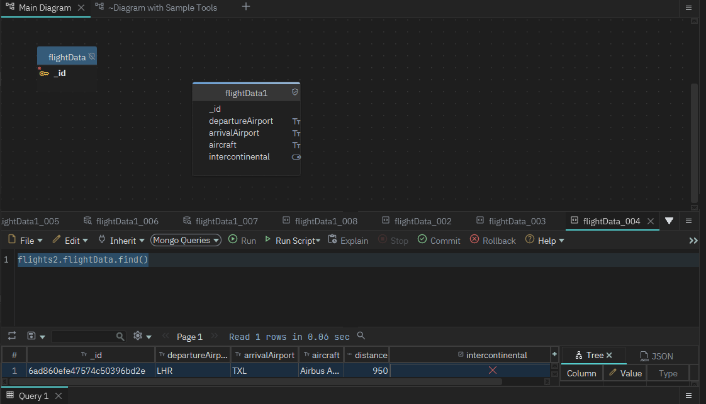Run the query with Run button
Image resolution: width=706 pixels, height=404 pixels.
pos(242,241)
